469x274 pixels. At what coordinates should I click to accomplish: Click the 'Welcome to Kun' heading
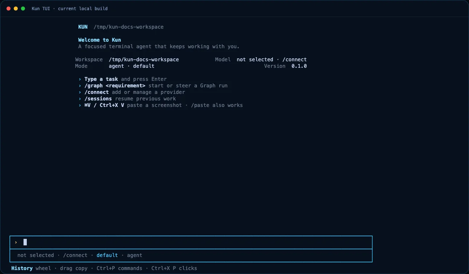tap(100, 40)
